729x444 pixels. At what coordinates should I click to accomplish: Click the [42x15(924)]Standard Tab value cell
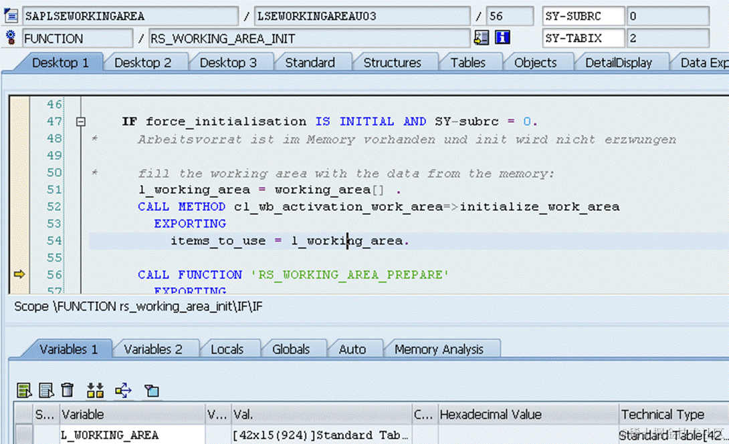pyautogui.click(x=321, y=435)
